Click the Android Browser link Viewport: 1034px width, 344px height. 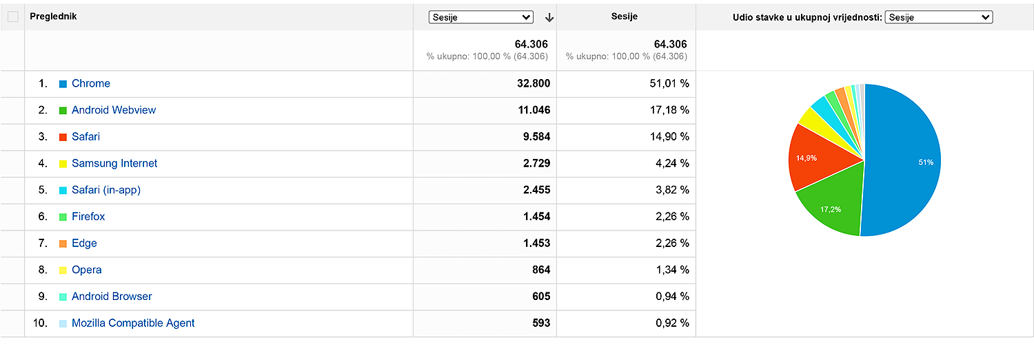pos(112,297)
